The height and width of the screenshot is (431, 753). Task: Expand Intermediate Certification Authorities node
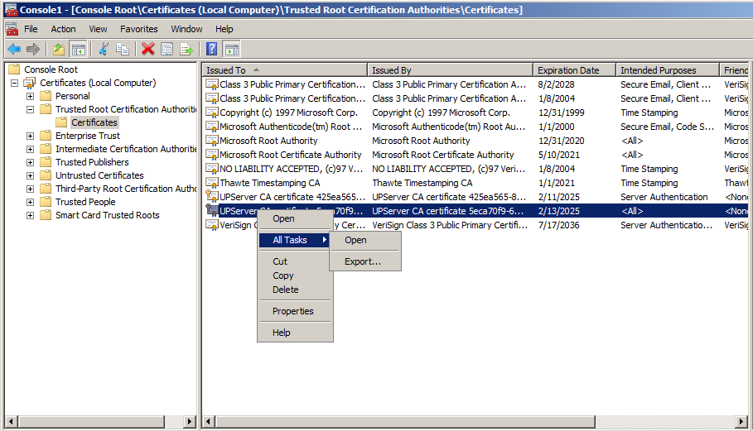[31, 149]
